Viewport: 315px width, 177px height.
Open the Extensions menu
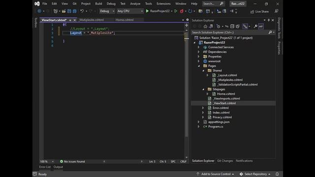[x=163, y=3]
